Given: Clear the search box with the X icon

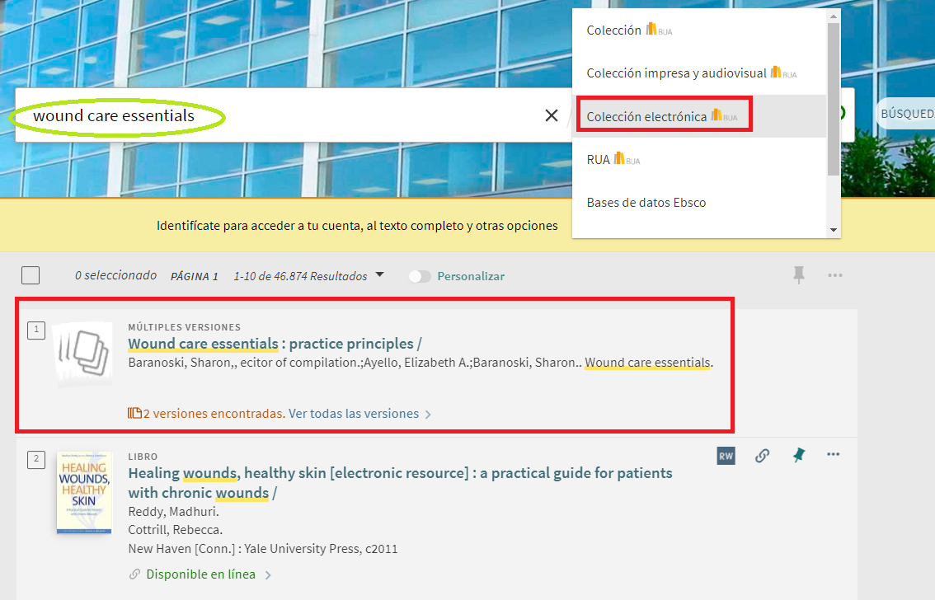Looking at the screenshot, I should click(552, 115).
